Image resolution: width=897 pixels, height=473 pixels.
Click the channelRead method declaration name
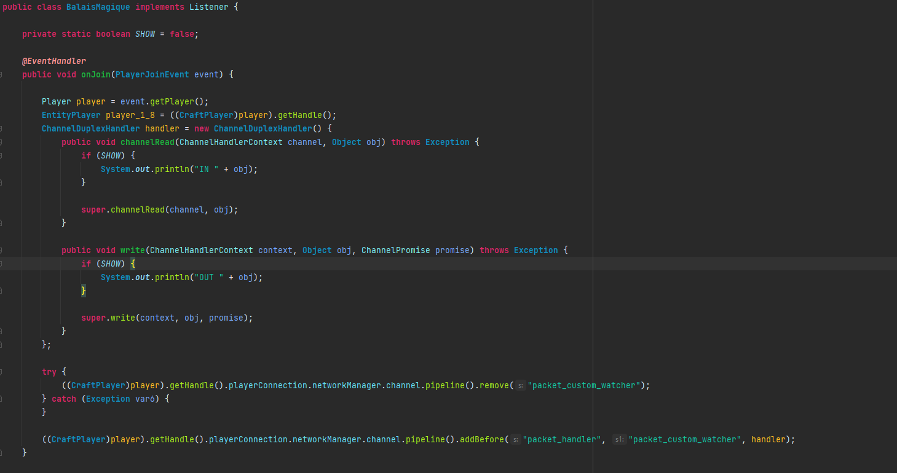point(148,142)
